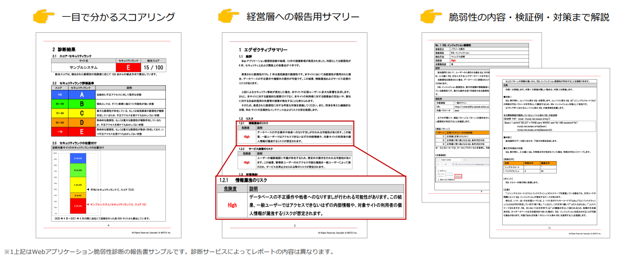Click the large red High in callout

coord(232,205)
